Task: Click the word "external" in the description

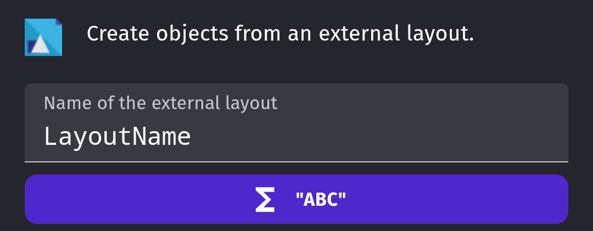Action: pyautogui.click(x=359, y=33)
